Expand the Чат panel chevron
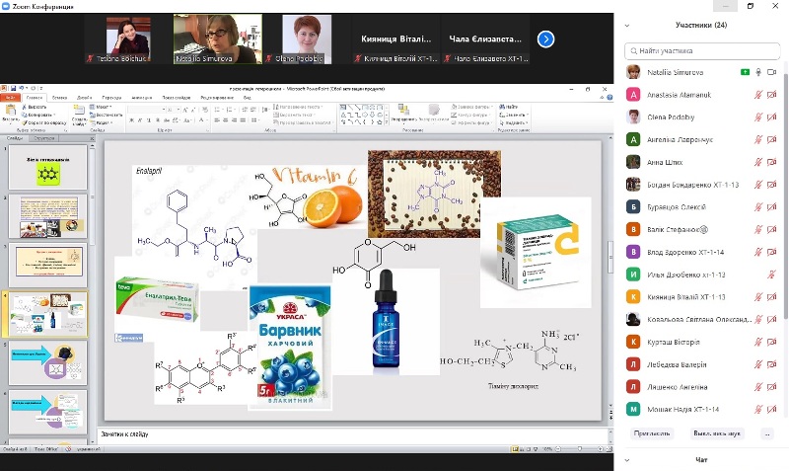The image size is (789, 471). (627, 460)
